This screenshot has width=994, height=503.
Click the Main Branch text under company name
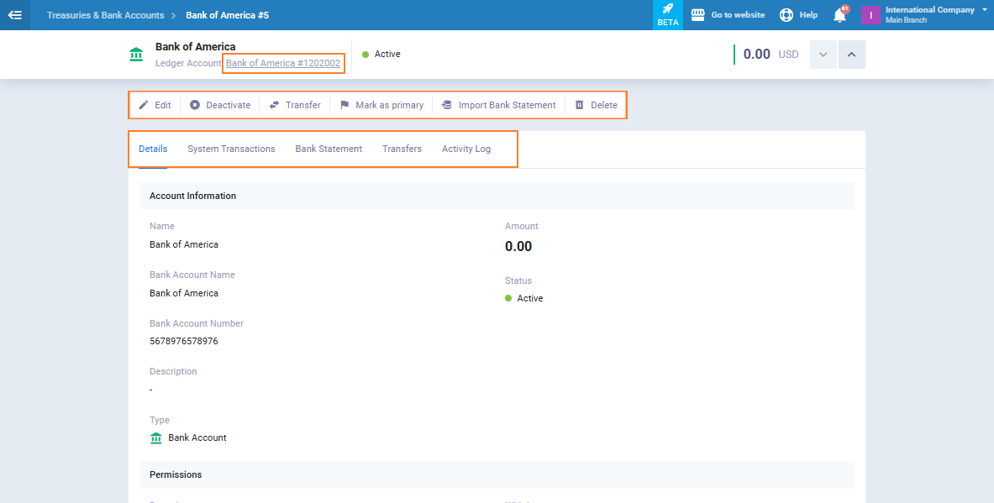coord(906,20)
